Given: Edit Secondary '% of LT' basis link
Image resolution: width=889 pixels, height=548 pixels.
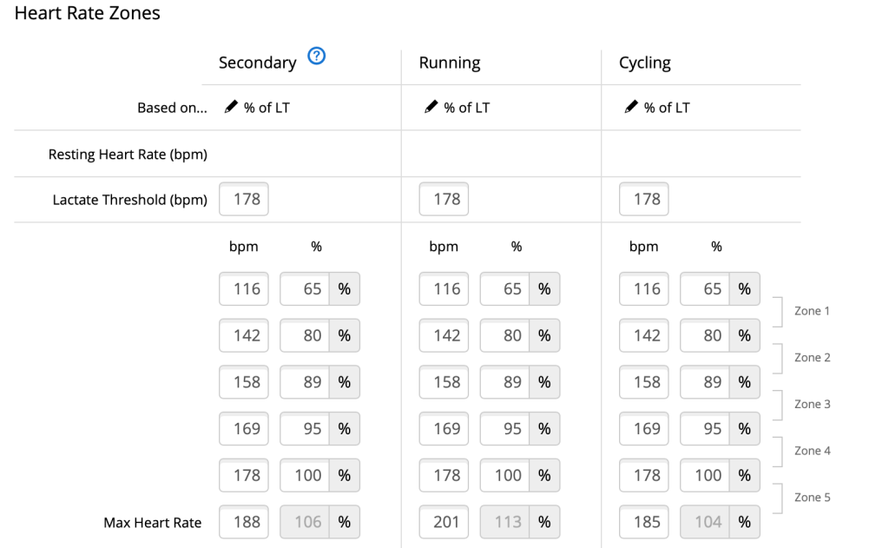Looking at the screenshot, I should pos(267,108).
